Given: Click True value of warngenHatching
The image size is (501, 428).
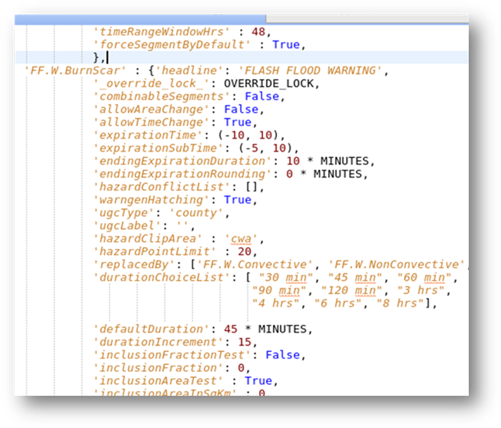Looking at the screenshot, I should point(238,200).
